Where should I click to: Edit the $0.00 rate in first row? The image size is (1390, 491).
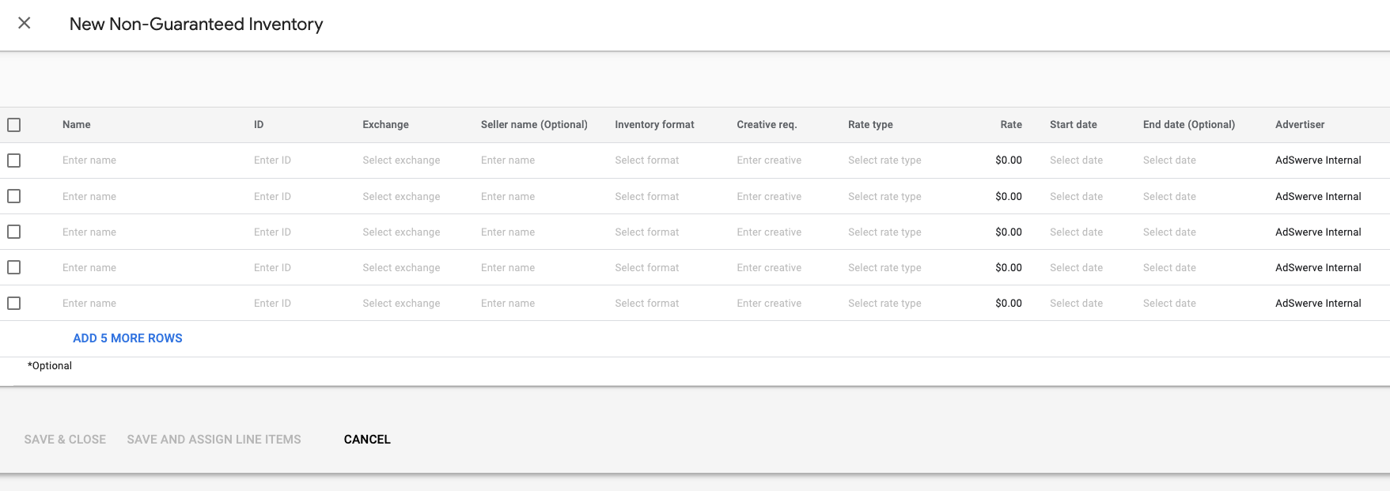tap(1009, 161)
